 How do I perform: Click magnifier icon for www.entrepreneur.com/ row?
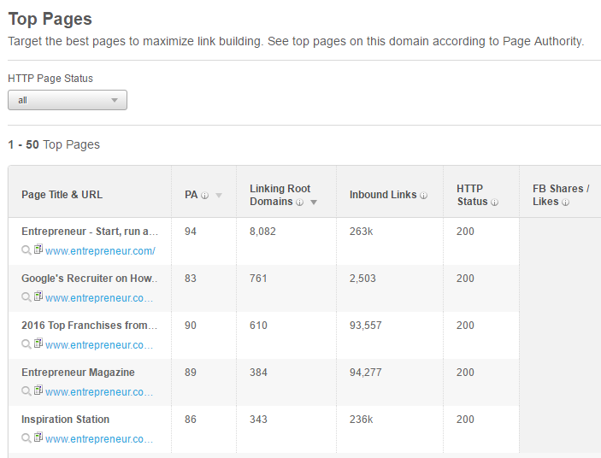[26, 250]
